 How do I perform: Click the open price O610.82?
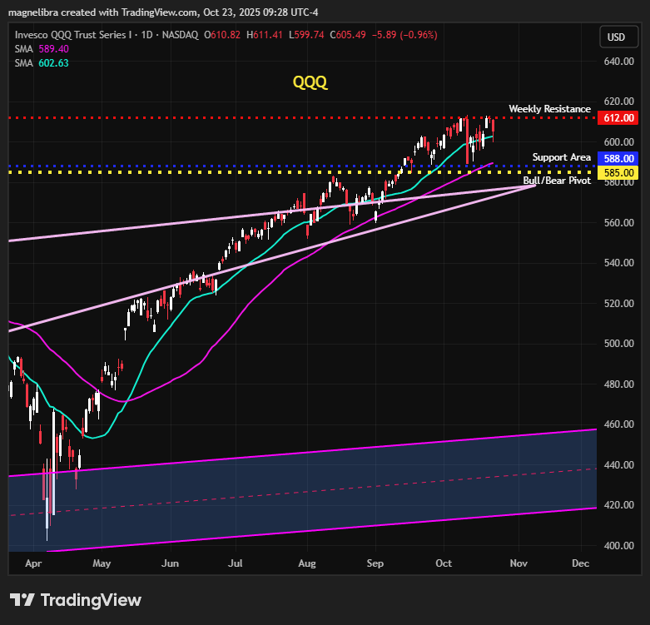point(222,35)
